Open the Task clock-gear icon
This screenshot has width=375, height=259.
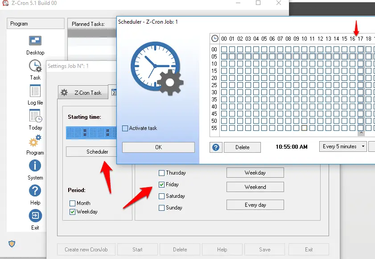pos(35,66)
